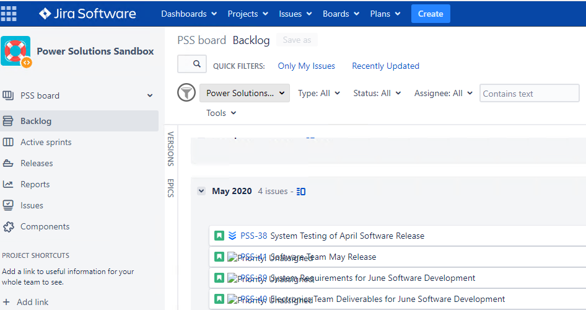Click the story icon on Software Team May Release
Screen dimensions: 586x310
(x=219, y=257)
